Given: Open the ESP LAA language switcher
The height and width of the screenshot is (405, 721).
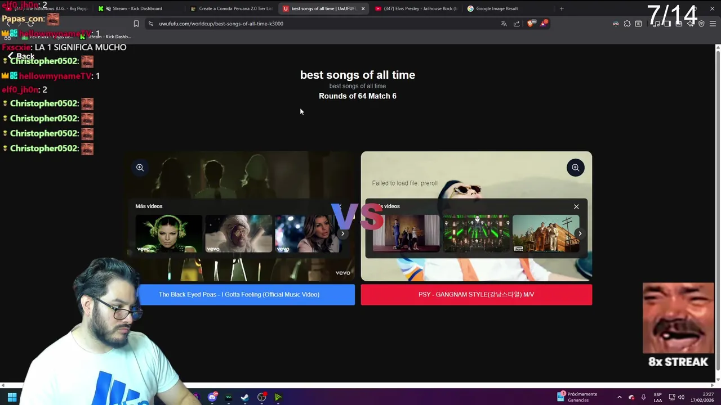Looking at the screenshot, I should [658, 397].
